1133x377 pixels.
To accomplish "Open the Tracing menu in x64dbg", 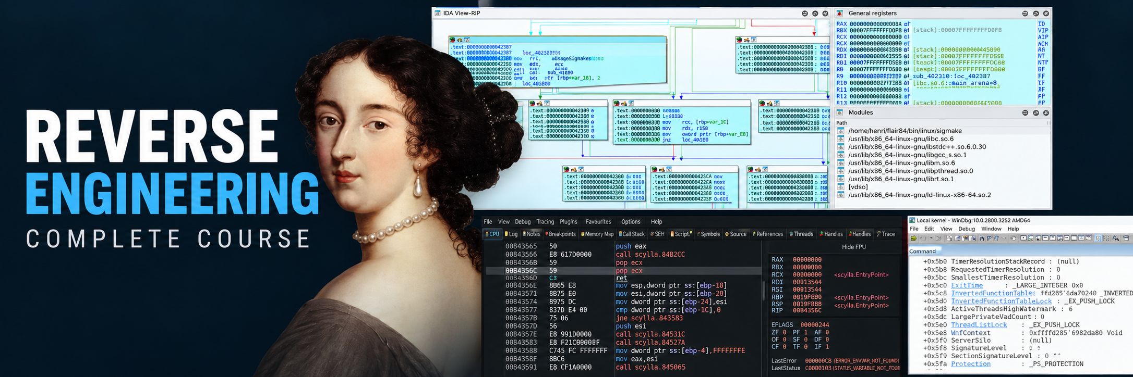I will [x=545, y=222].
